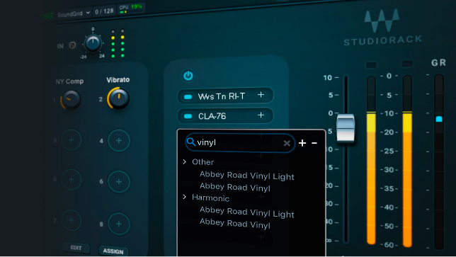Click the output fader handle
The image size is (456, 257).
(346, 128)
